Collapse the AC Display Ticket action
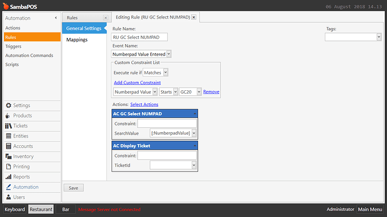The image size is (387, 217). tap(195, 146)
